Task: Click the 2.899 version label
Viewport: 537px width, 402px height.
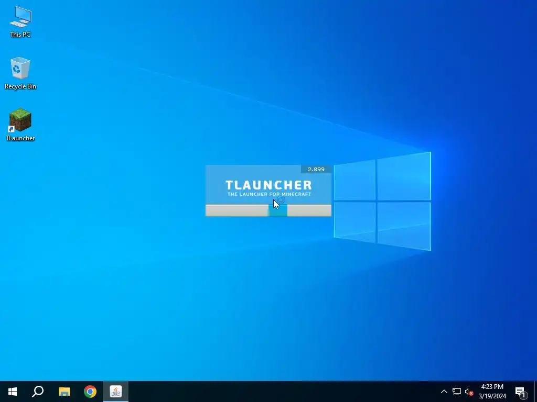Action: coord(316,169)
